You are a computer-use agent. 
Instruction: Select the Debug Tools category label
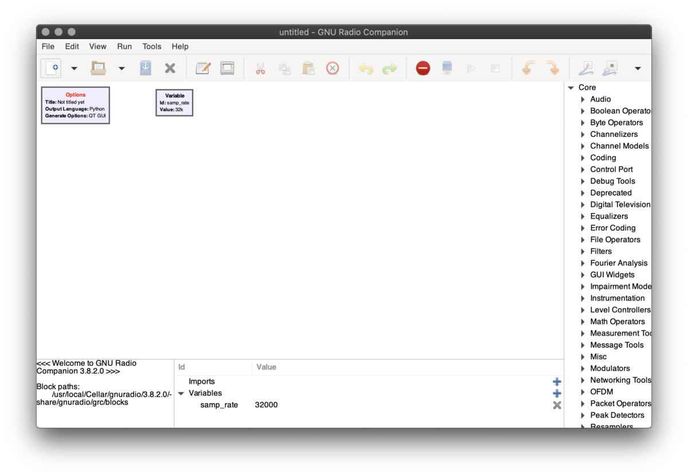[x=613, y=181]
